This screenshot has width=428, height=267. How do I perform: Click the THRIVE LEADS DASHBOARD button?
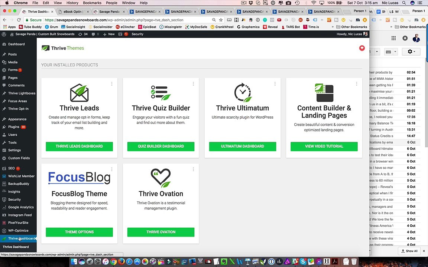click(x=79, y=146)
